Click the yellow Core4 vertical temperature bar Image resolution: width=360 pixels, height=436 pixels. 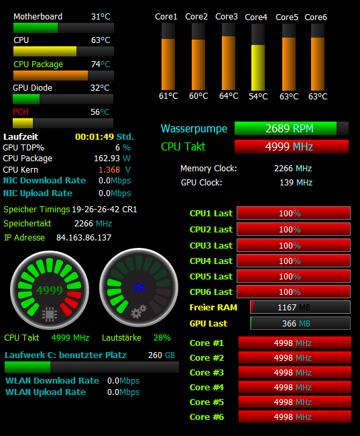pos(258,57)
